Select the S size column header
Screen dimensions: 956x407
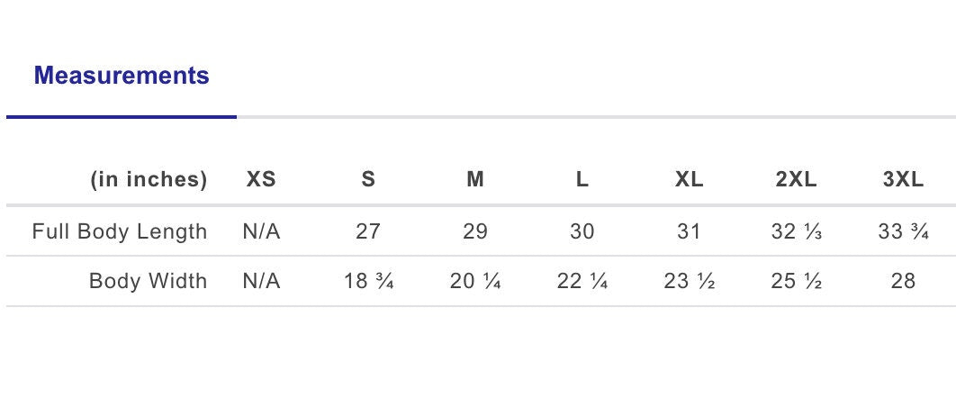368,179
